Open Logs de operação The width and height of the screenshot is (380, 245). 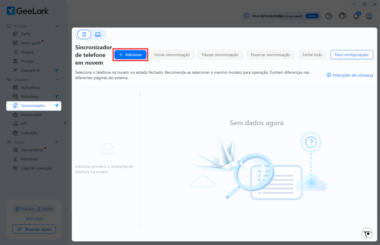tap(37, 168)
